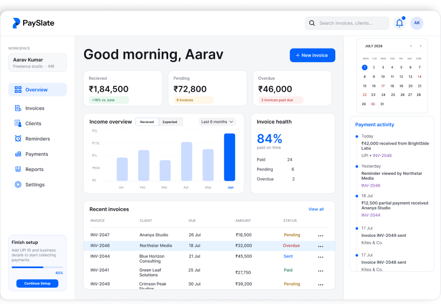
Task: Click the search invoices input field
Action: [x=347, y=23]
